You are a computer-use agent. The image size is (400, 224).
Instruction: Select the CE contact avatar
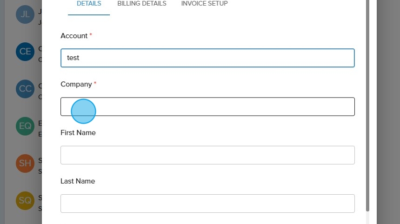click(25, 52)
